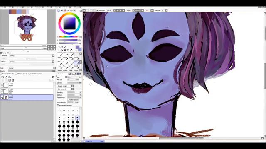Select the eyedropper tool
Viewport: 266px width, 149px height.
[71, 50]
